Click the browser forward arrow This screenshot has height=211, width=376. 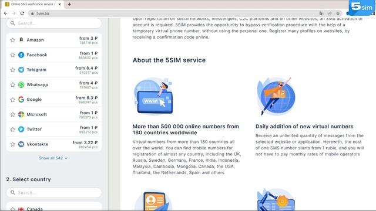point(14,13)
